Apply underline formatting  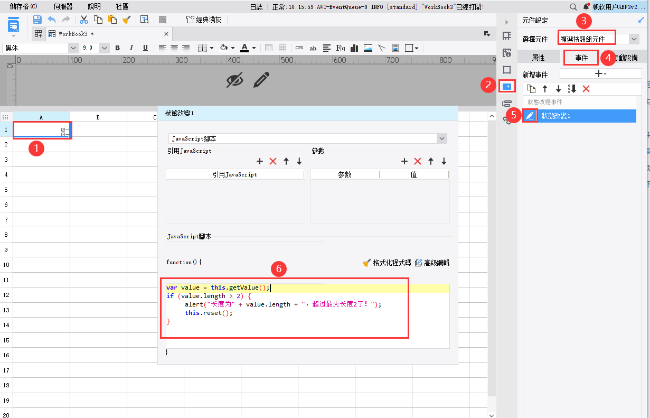tap(145, 48)
